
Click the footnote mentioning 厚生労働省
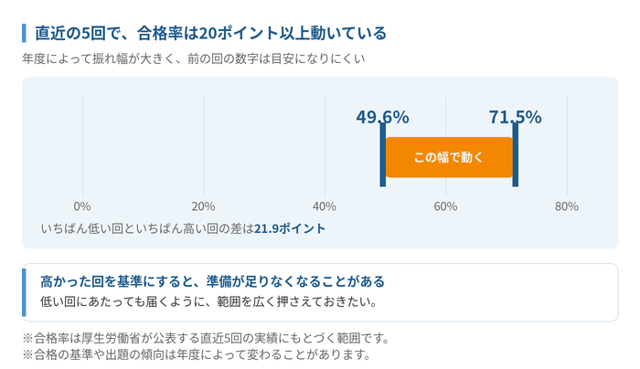click(x=207, y=338)
